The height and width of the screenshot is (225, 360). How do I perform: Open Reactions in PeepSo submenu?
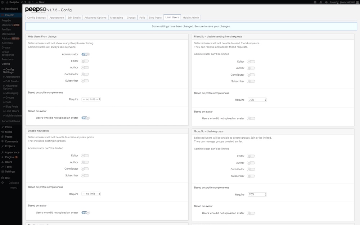pyautogui.click(x=8, y=59)
